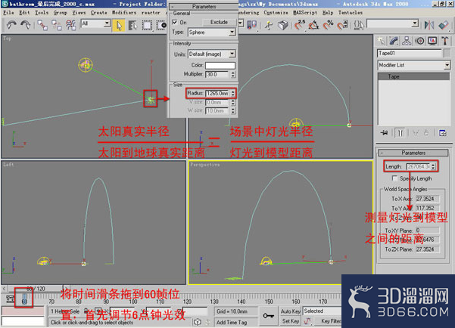Open the Customize menu

click(x=276, y=13)
